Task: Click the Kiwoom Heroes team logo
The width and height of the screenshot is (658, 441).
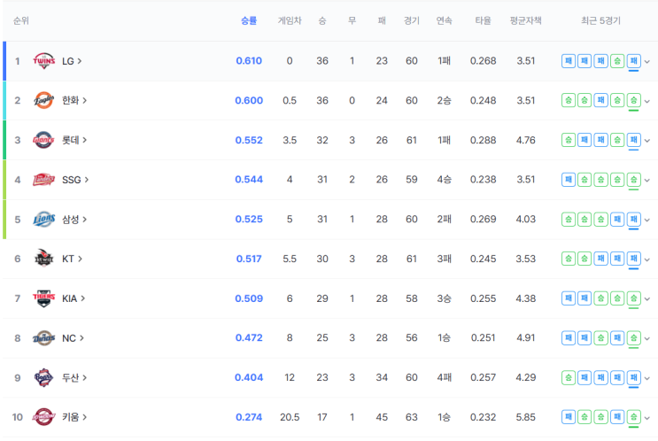Action: [43, 417]
